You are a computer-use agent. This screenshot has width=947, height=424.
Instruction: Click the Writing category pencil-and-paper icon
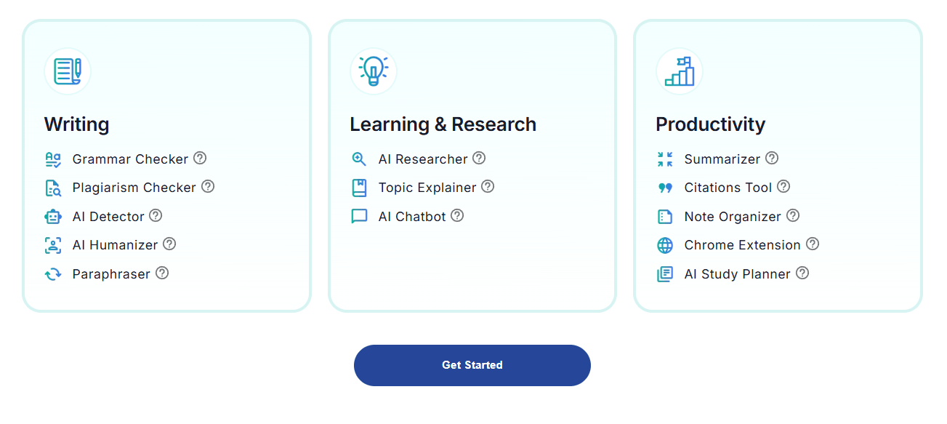pos(68,71)
